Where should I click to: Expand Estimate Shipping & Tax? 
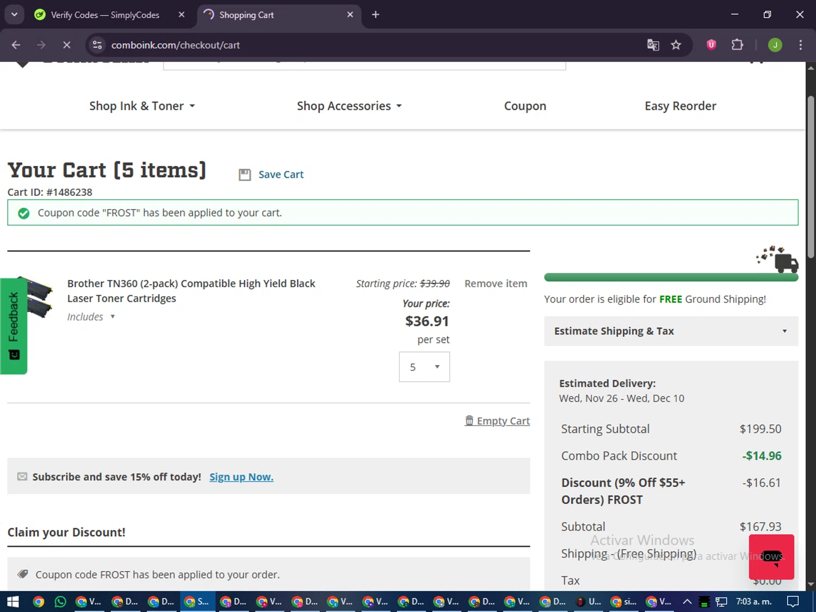tap(671, 331)
